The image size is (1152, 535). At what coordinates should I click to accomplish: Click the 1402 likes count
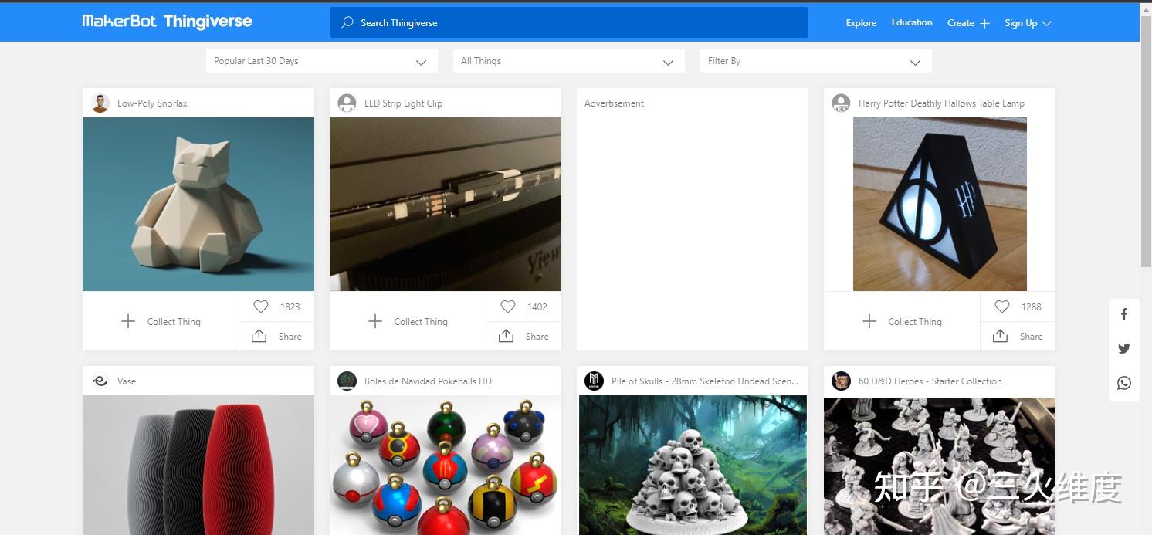537,307
